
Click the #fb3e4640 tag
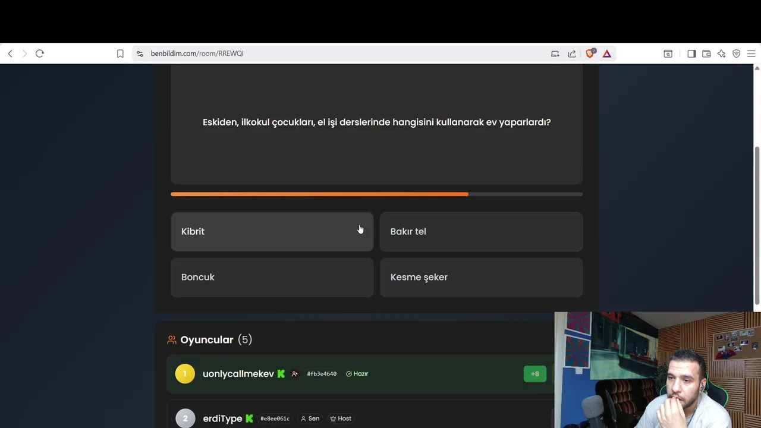coord(322,374)
